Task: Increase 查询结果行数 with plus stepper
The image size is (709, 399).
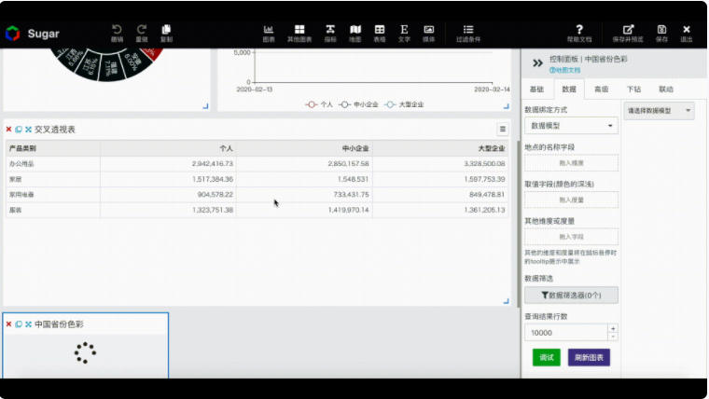Action: [x=613, y=328]
